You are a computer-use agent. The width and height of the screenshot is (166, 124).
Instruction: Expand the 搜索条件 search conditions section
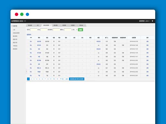point(29,35)
